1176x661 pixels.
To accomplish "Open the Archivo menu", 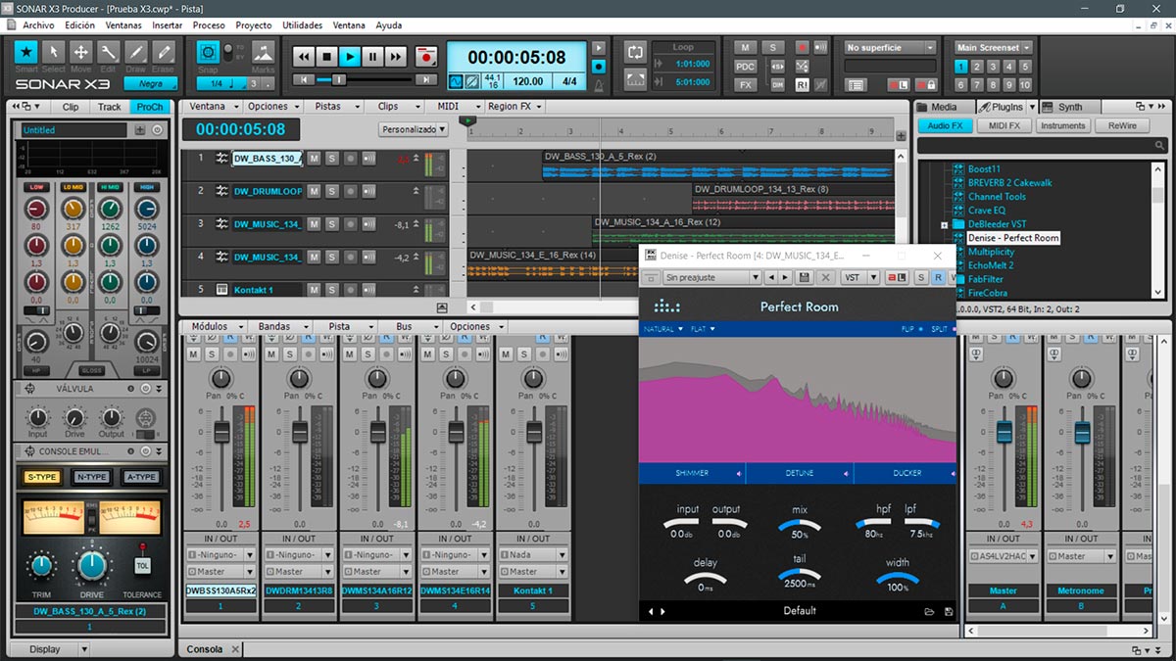I will point(38,24).
